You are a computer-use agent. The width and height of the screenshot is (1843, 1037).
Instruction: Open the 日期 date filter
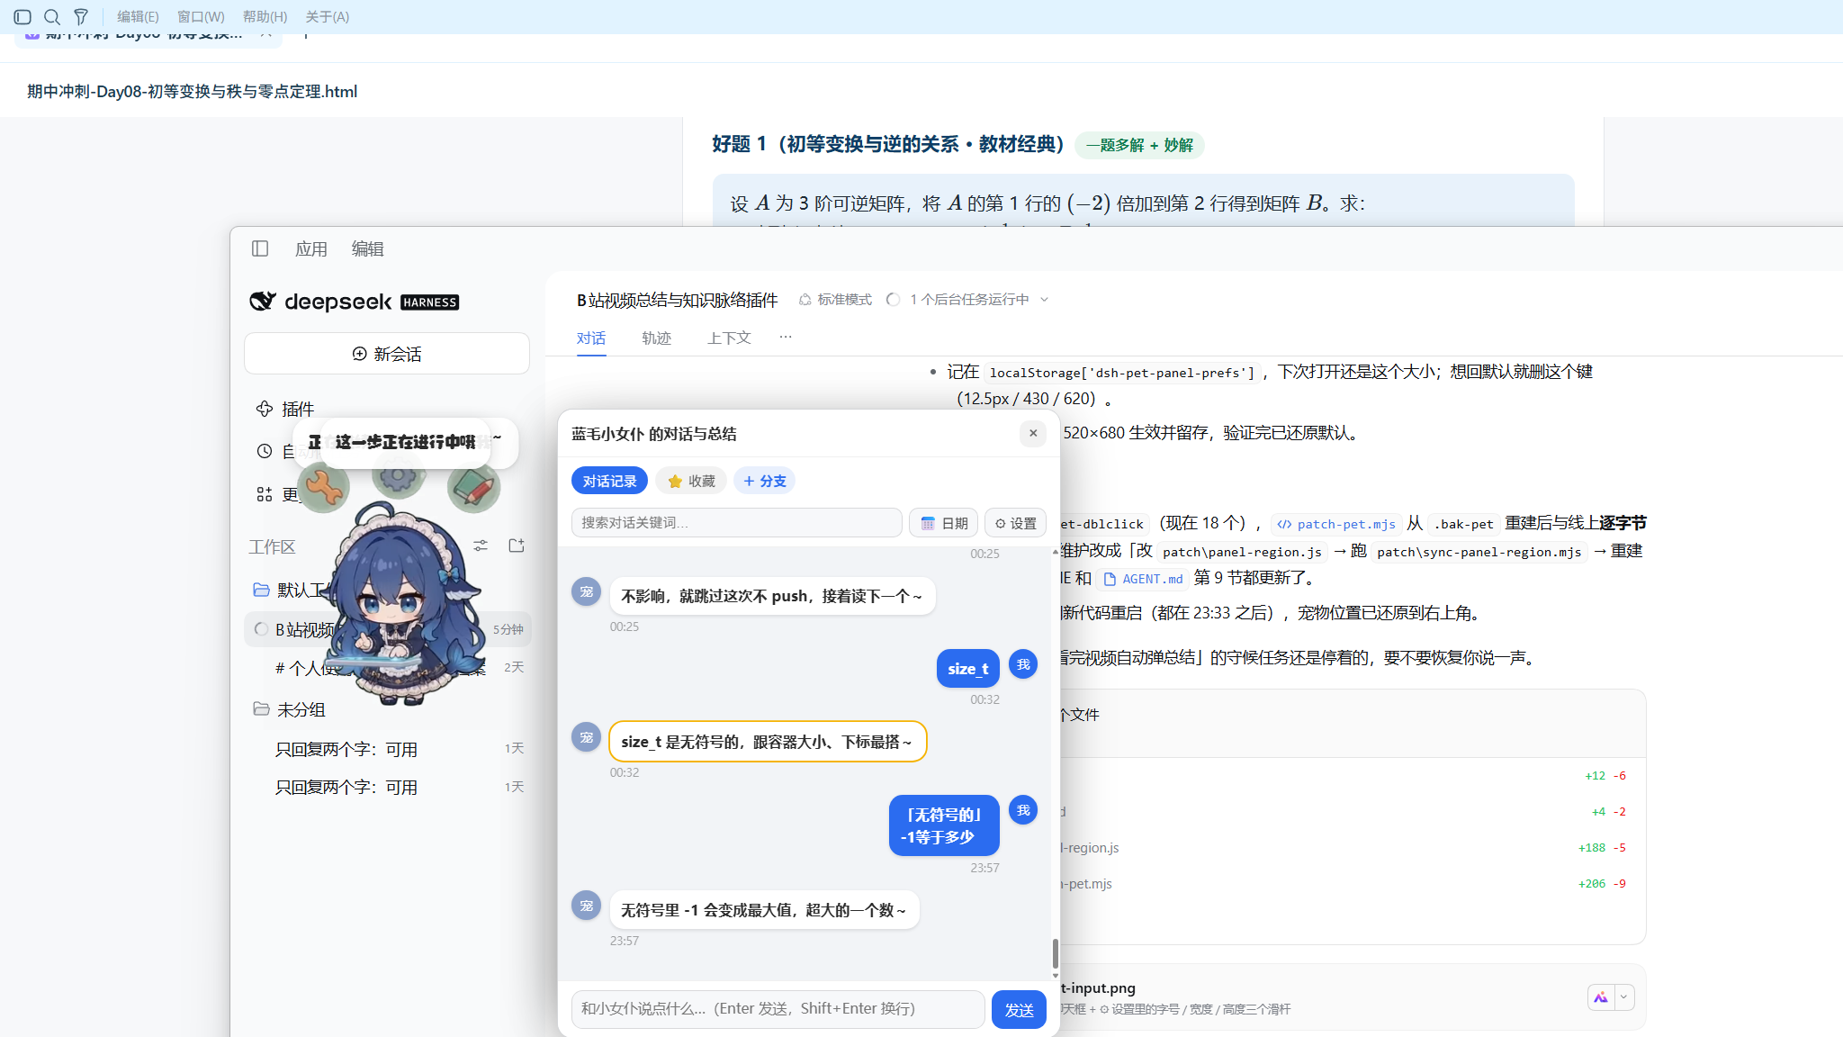(x=943, y=523)
